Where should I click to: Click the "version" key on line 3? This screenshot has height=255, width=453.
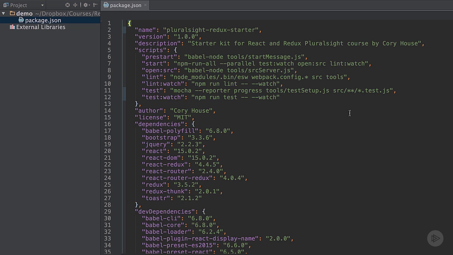150,36
